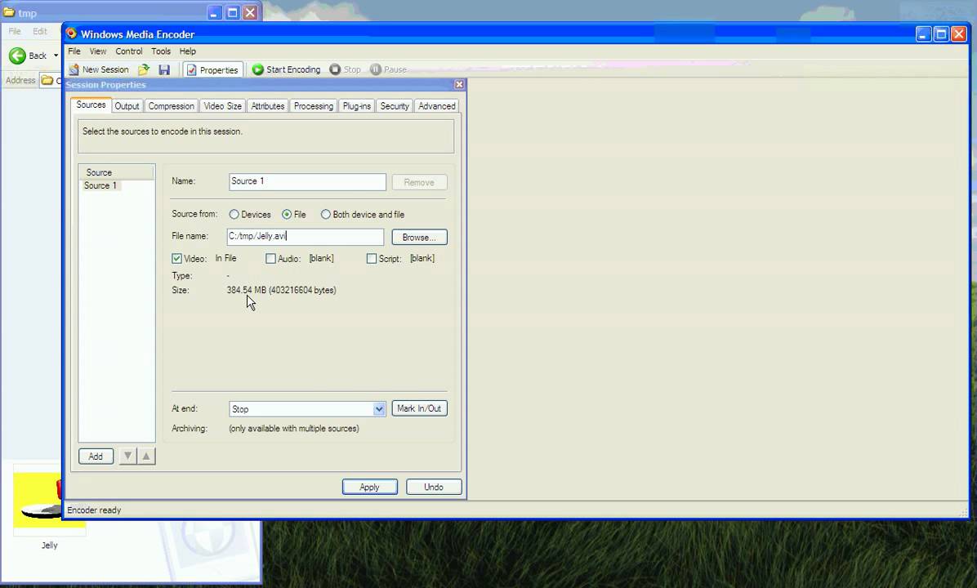Uncheck the Video checkbox
Viewport: 977px width, 588px height.
(x=177, y=259)
